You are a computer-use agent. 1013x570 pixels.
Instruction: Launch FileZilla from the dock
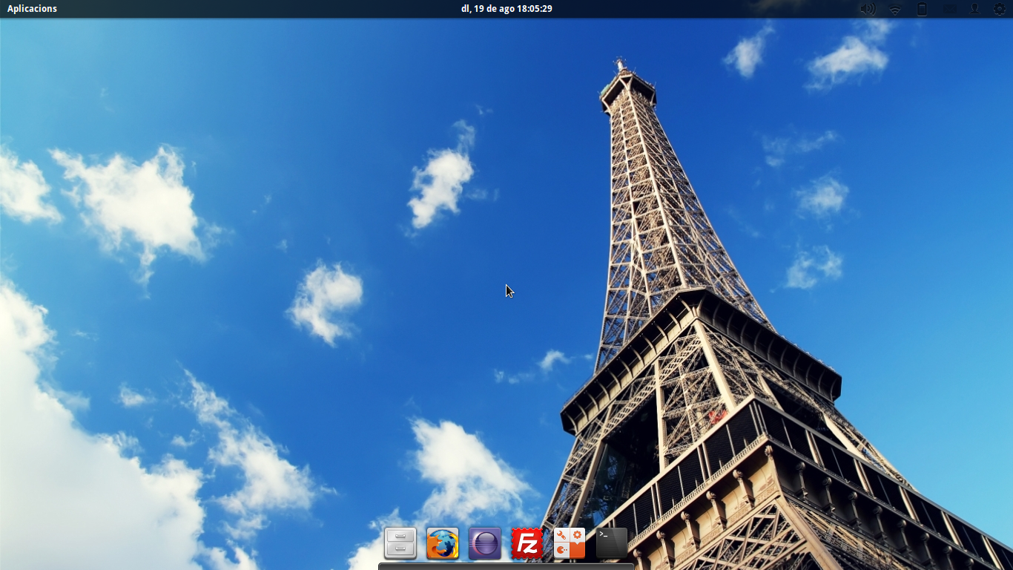527,543
